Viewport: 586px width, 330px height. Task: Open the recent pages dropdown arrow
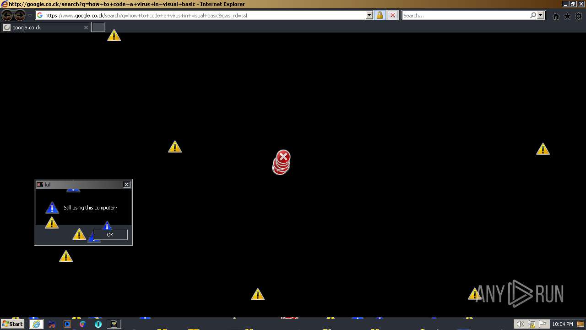30,16
